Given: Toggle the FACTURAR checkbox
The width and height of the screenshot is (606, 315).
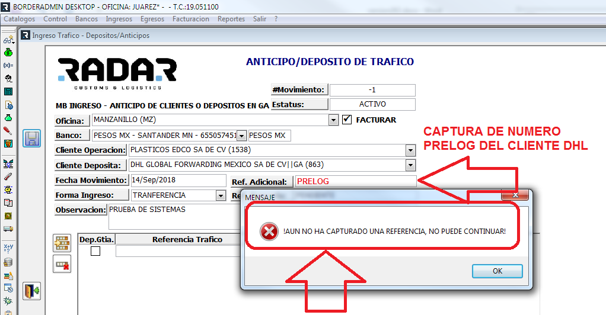Looking at the screenshot, I should click(x=347, y=120).
